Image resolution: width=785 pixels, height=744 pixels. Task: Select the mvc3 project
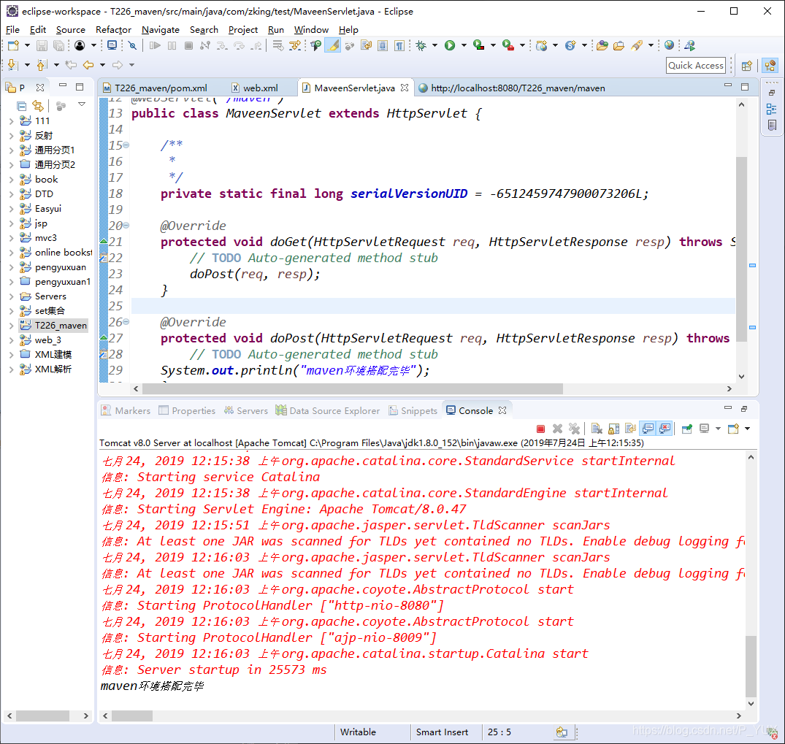pos(45,238)
